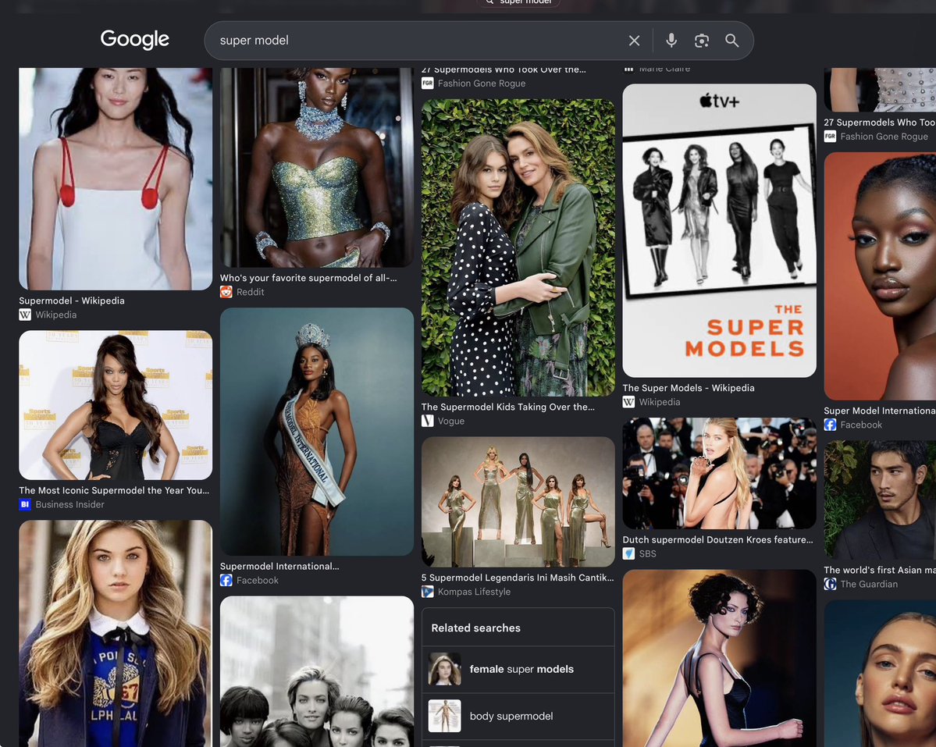Click the Kompas Lifestyle favicon
The width and height of the screenshot is (936, 747).
click(x=428, y=591)
